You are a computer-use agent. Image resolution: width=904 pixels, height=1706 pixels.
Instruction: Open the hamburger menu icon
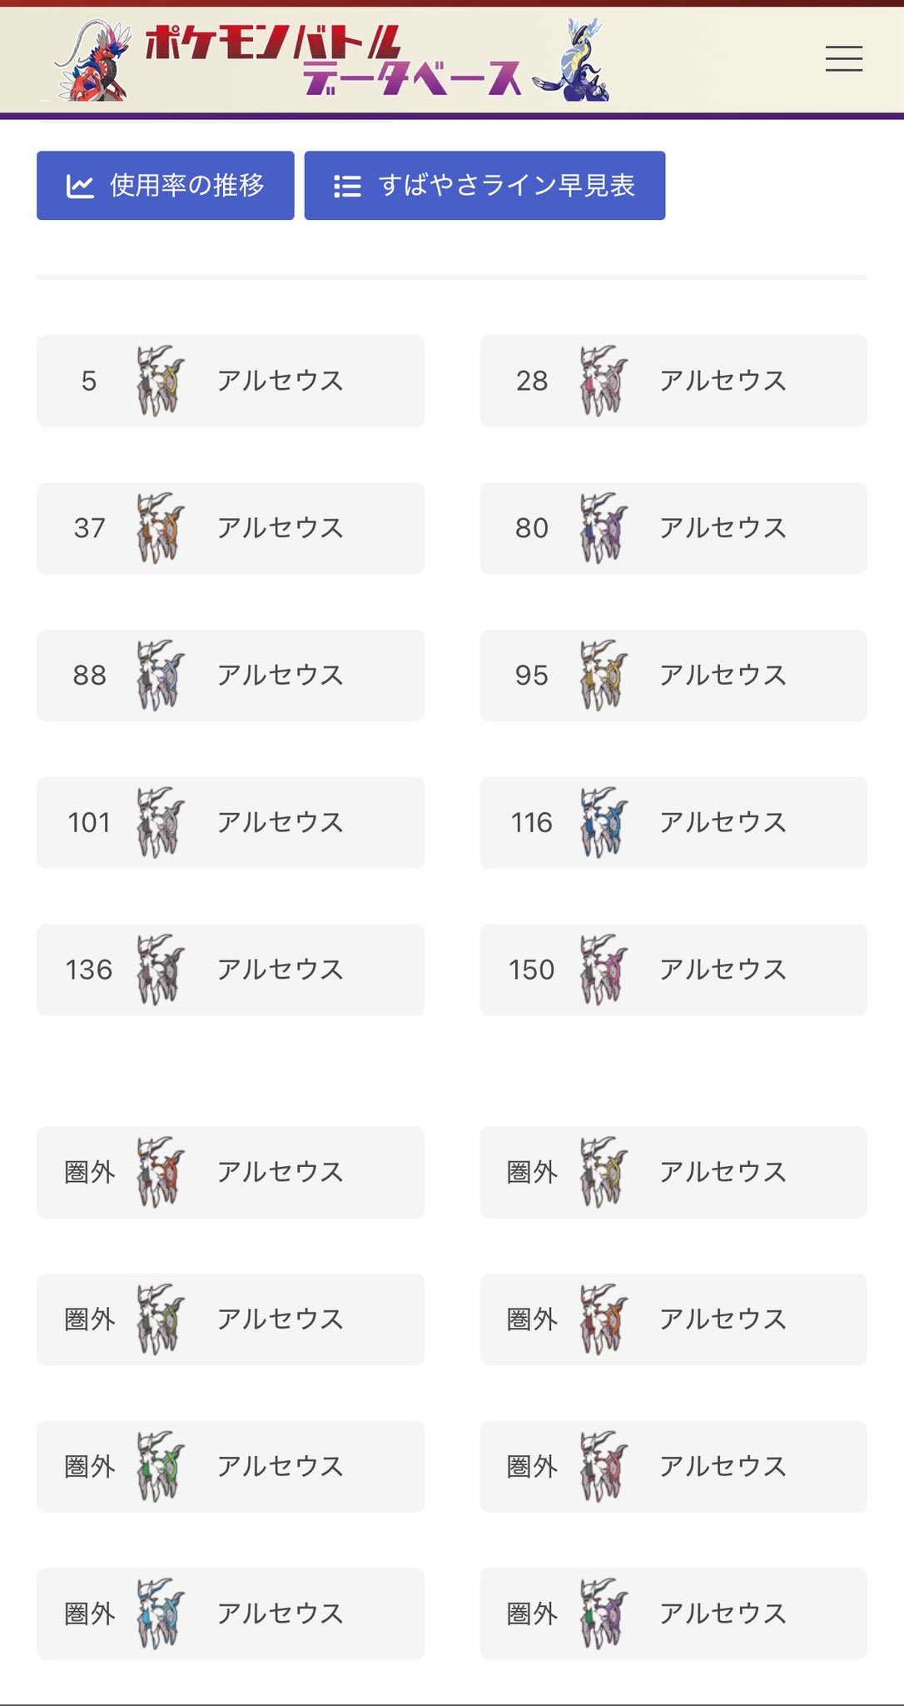pyautogui.click(x=843, y=58)
